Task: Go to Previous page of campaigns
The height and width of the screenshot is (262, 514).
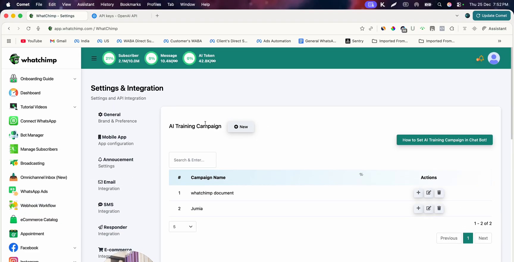Action: pyautogui.click(x=449, y=238)
